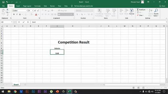Screen dimensions: 168x94
Task: Switch to the Review tab
Action: 52,6
